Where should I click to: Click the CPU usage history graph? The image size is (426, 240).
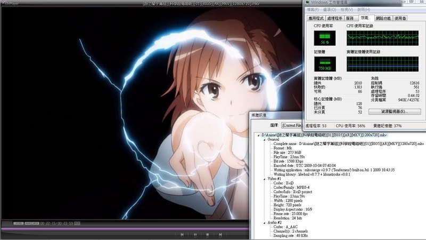click(382, 38)
